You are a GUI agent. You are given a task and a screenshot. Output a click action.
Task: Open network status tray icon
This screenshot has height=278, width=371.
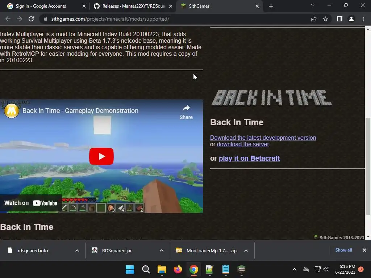(317, 269)
